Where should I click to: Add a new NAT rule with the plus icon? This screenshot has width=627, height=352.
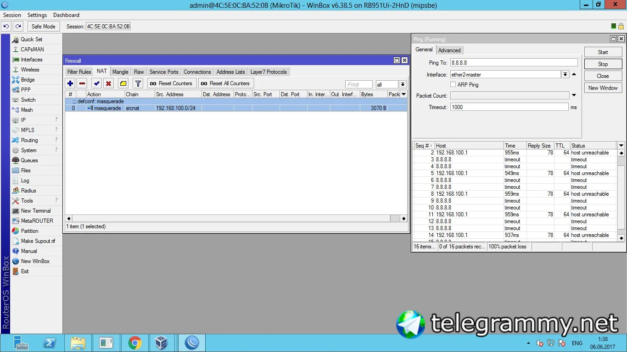click(x=70, y=83)
